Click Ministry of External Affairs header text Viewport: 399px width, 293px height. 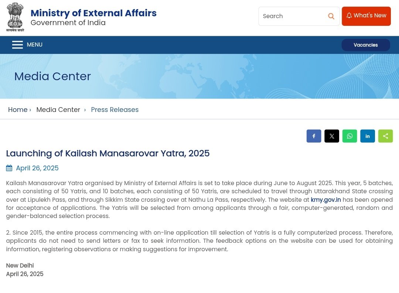click(93, 13)
